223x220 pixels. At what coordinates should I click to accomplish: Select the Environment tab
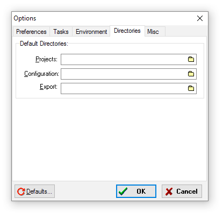pyautogui.click(x=91, y=32)
